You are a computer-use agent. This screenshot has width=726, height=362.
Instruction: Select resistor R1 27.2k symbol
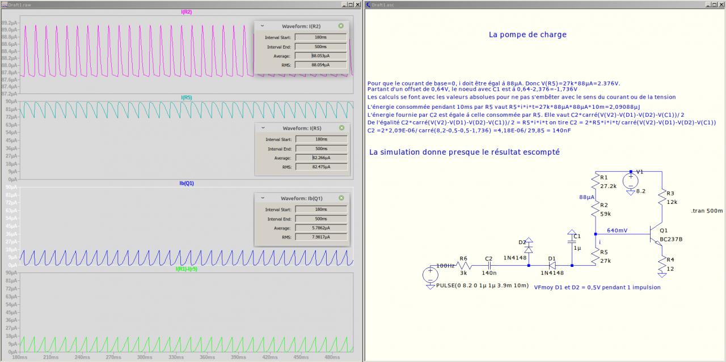click(x=595, y=182)
